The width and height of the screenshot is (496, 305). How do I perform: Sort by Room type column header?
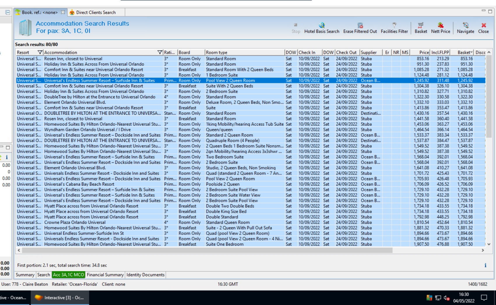pos(245,52)
